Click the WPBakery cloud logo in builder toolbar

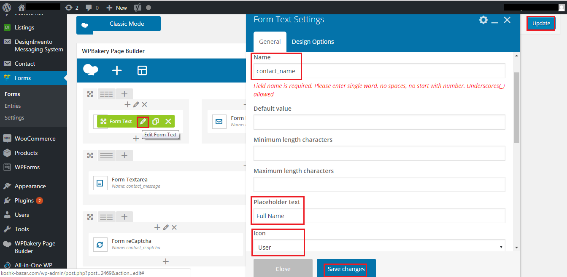(91, 70)
